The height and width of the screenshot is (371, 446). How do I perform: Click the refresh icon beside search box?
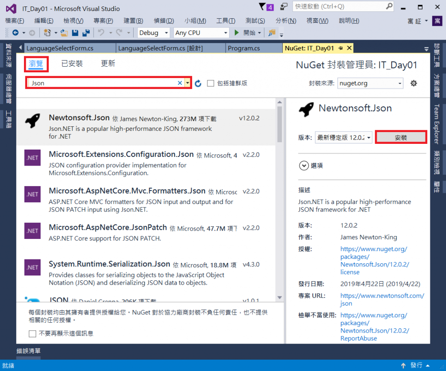pyautogui.click(x=198, y=83)
